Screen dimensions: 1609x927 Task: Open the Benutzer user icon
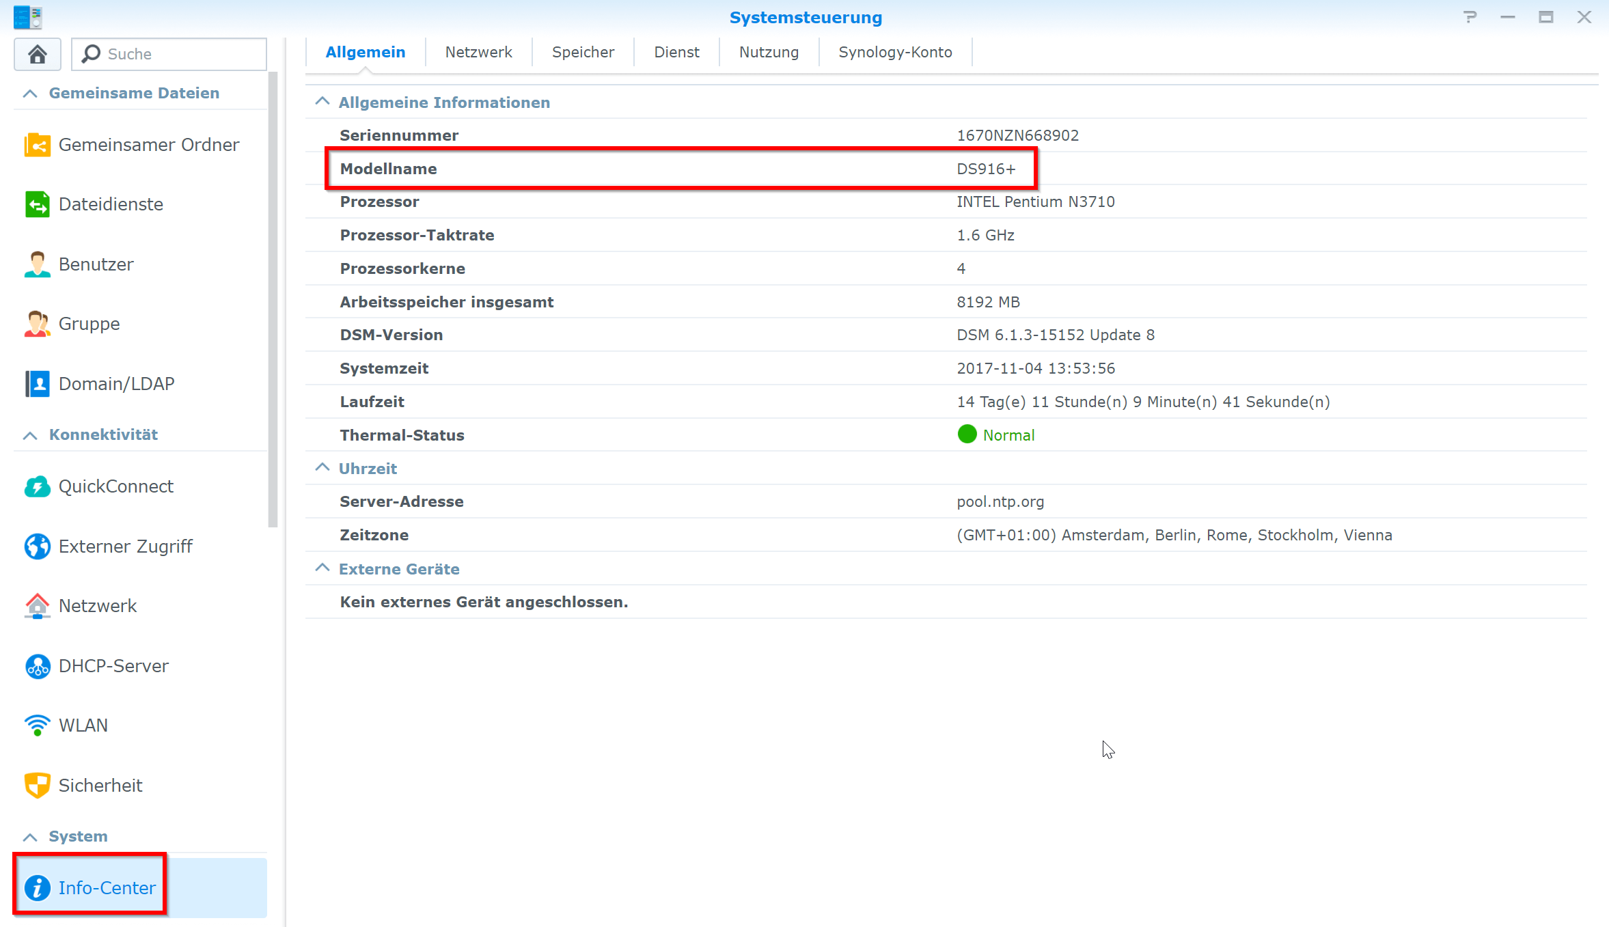tap(37, 264)
